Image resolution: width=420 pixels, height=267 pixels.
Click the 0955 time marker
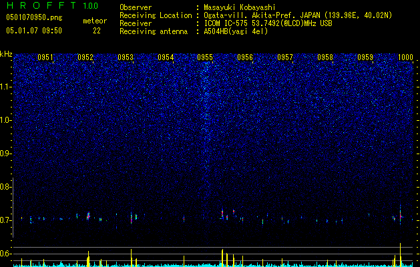coord(205,57)
